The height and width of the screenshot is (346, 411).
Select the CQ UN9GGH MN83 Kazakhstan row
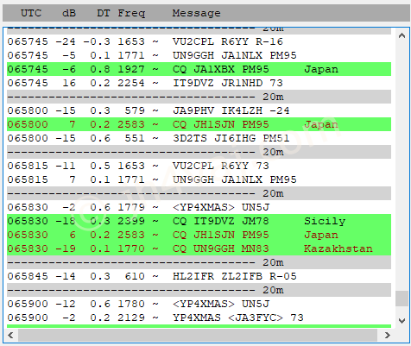[199, 248]
